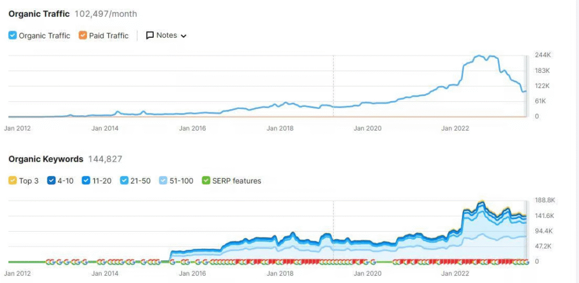Click the peak of the organic traffic line
579x283 pixels.
click(481, 56)
